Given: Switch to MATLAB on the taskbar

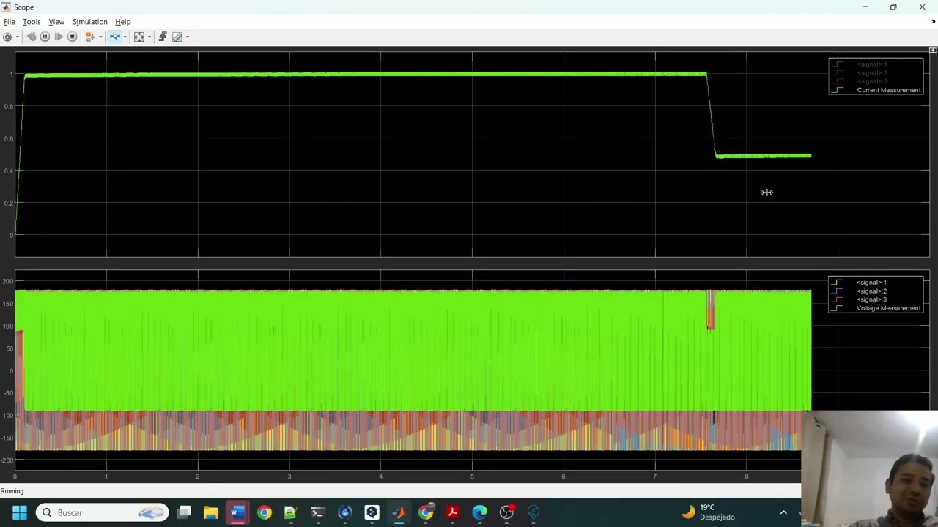Looking at the screenshot, I should pos(399,512).
